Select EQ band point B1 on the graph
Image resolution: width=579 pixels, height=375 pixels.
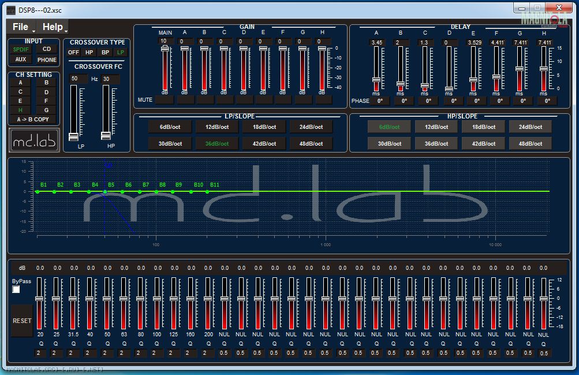coord(38,192)
